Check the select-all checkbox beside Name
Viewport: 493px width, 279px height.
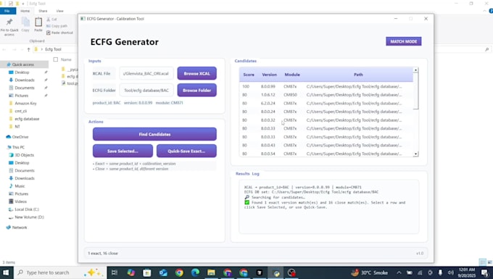pyautogui.click(x=56, y=59)
